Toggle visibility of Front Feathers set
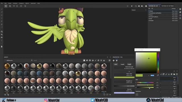This screenshot has height=102, width=182. [x=149, y=17]
